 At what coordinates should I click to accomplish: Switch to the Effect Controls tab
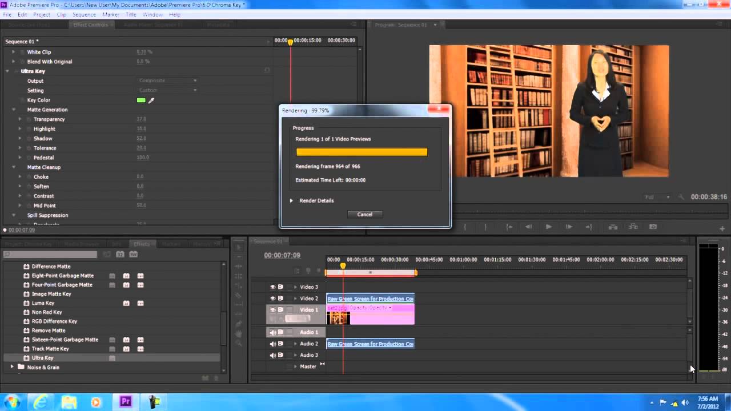click(91, 25)
